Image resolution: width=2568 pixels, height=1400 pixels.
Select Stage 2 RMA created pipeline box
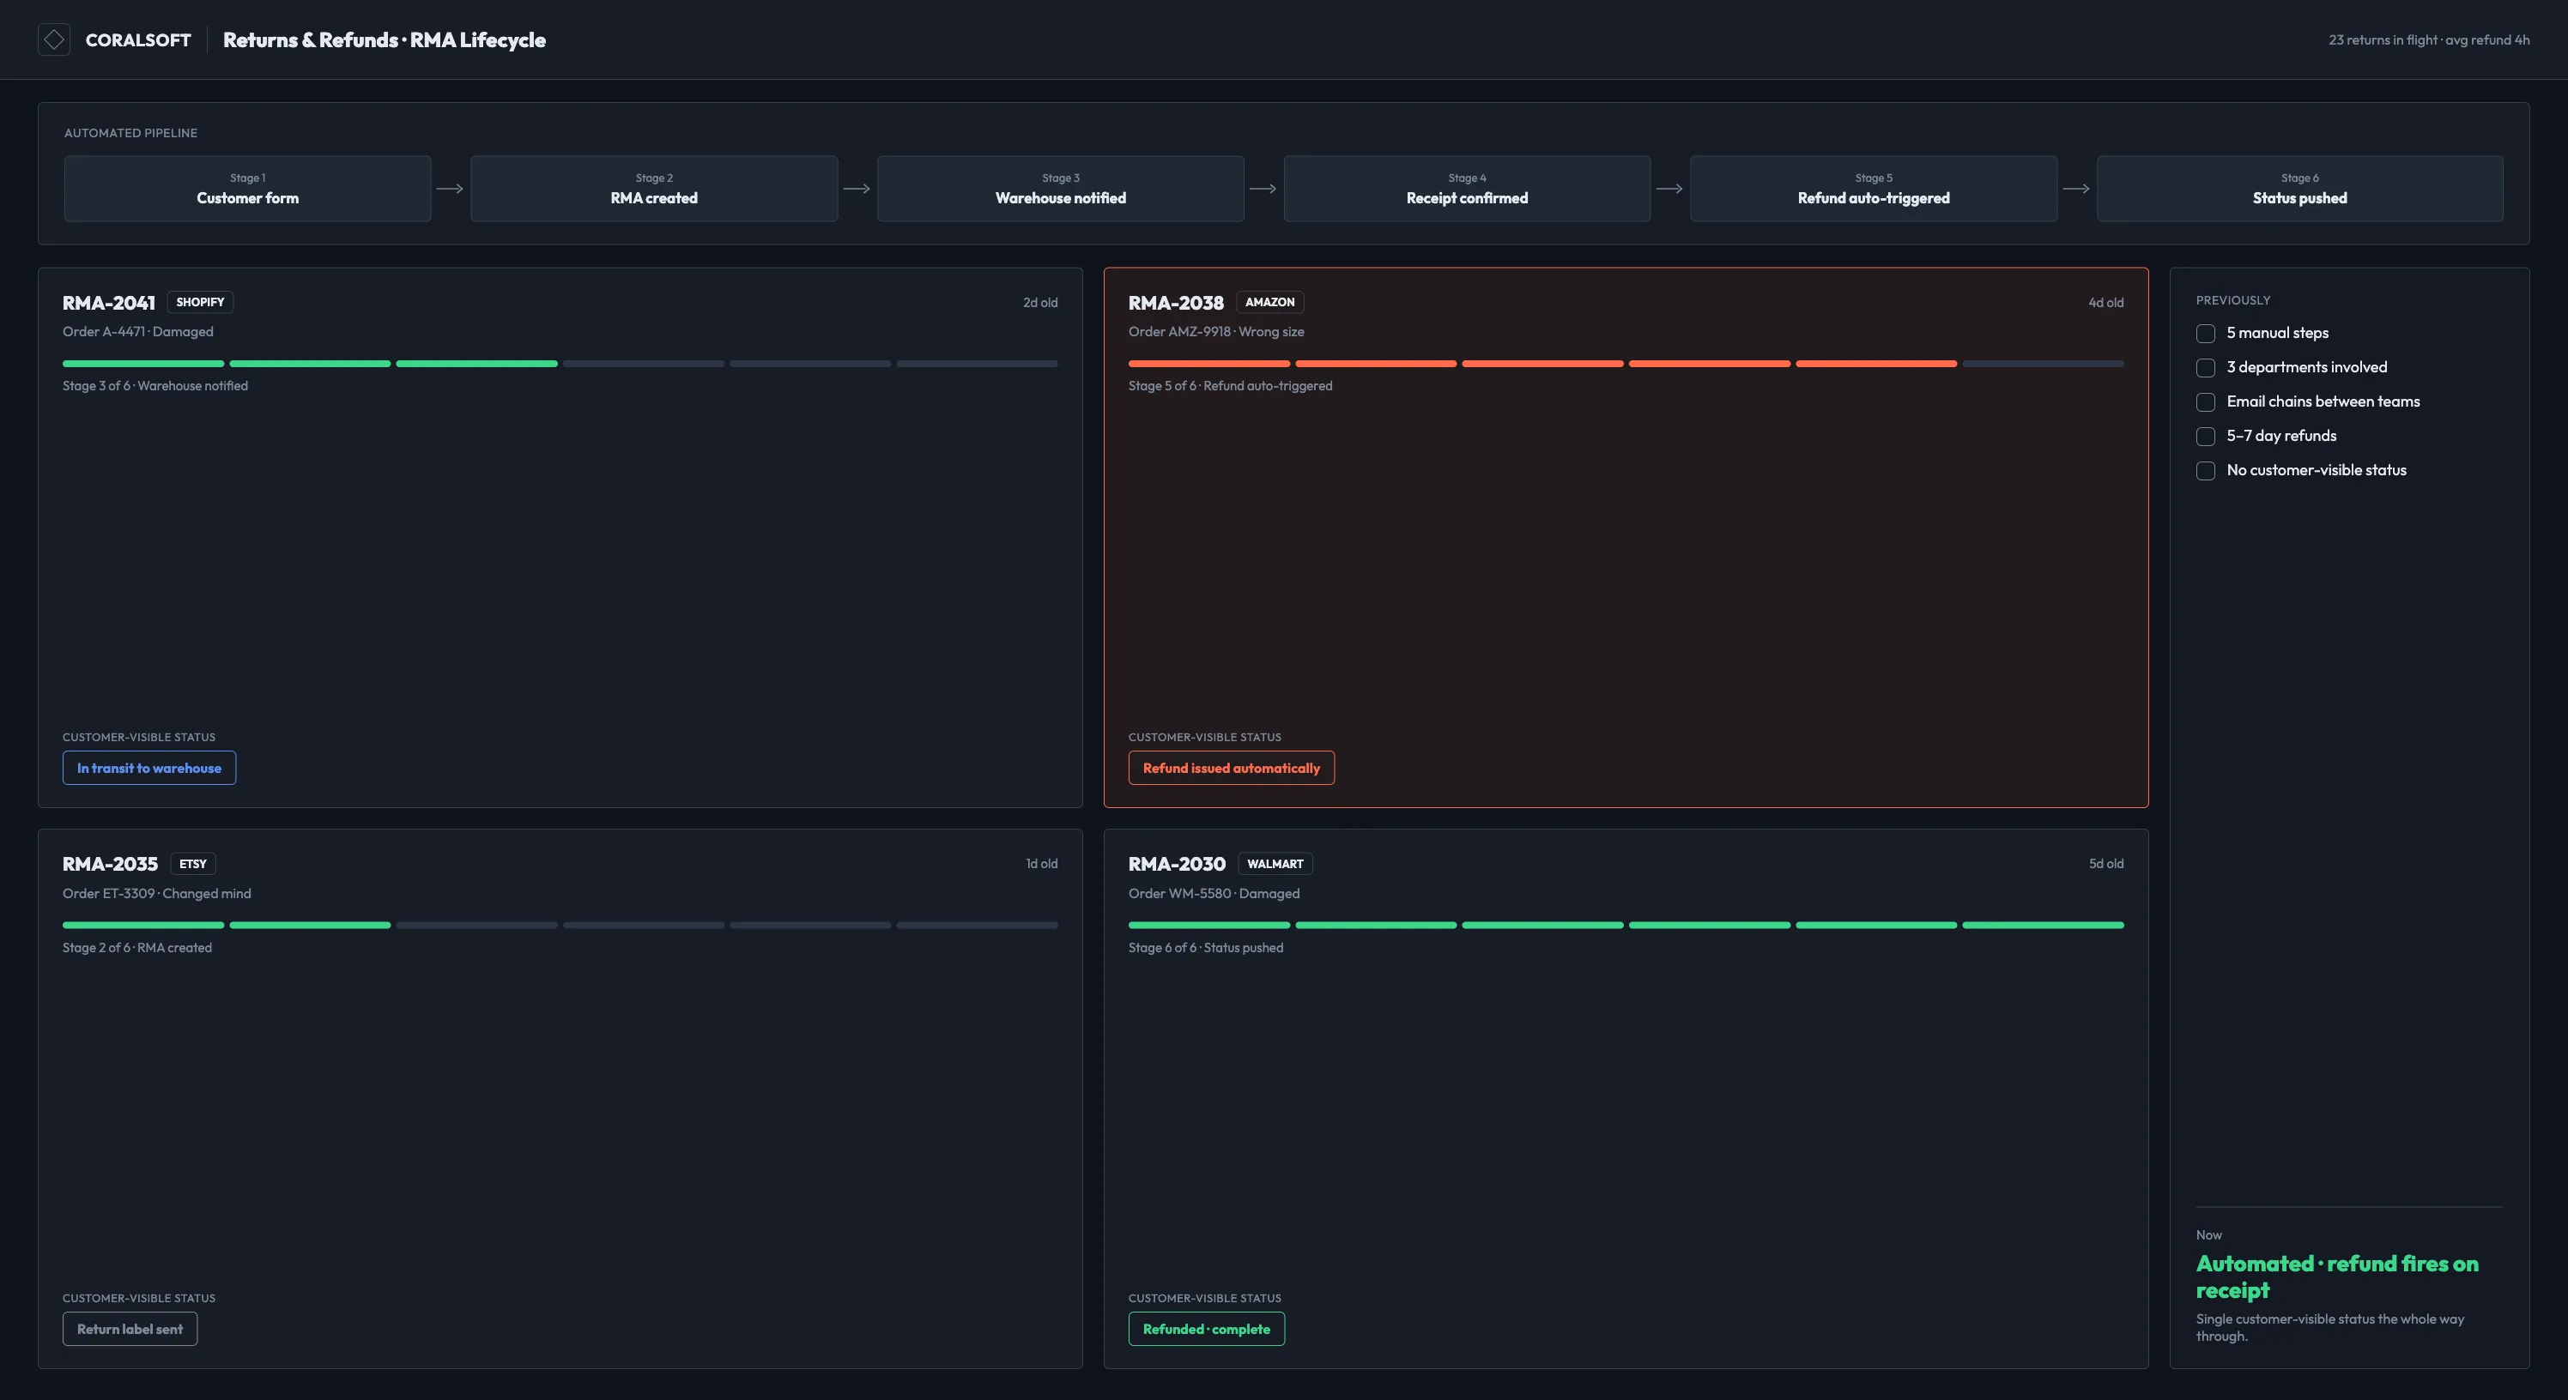(x=654, y=189)
